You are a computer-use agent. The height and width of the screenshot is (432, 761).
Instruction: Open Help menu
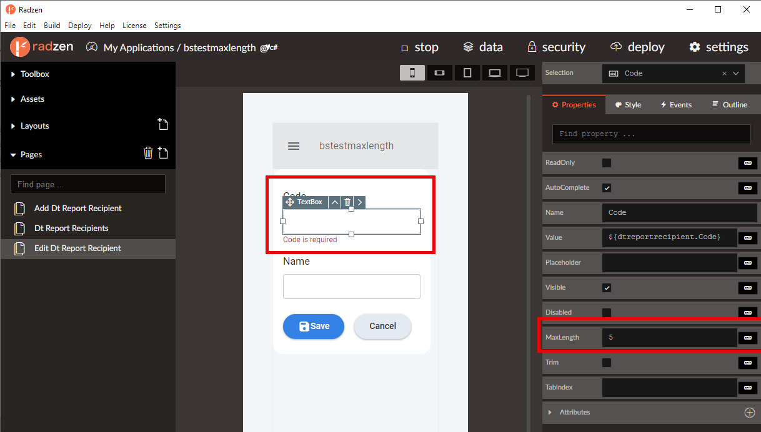coord(107,26)
